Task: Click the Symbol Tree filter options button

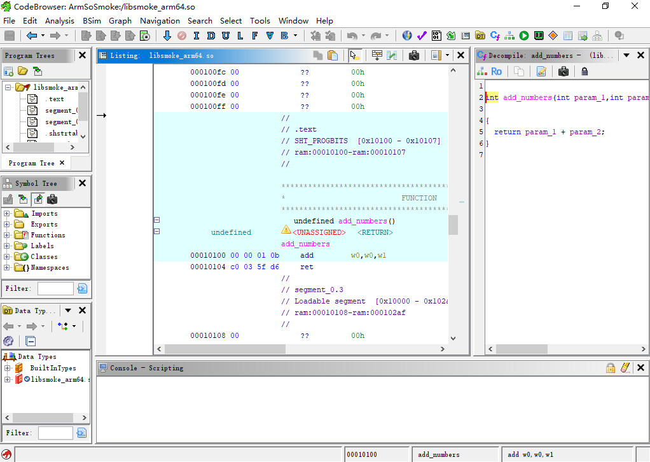Action: click(x=82, y=288)
